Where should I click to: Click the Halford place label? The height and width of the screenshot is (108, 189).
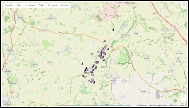coord(10,50)
